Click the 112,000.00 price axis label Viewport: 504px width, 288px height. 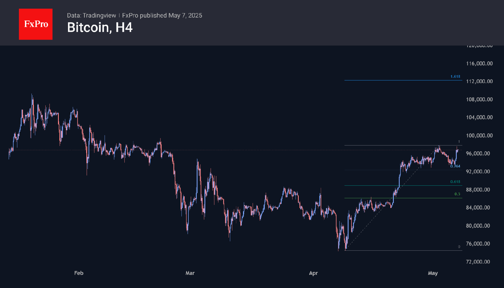(479, 81)
